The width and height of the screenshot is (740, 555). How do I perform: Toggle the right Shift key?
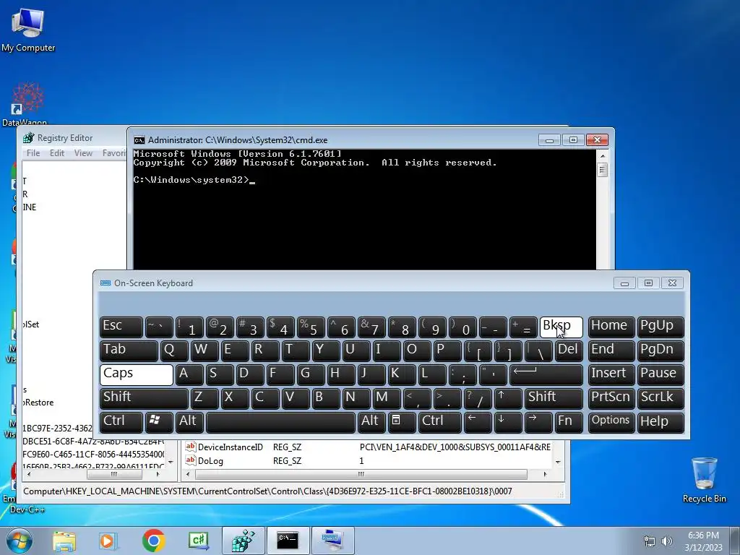(x=554, y=398)
